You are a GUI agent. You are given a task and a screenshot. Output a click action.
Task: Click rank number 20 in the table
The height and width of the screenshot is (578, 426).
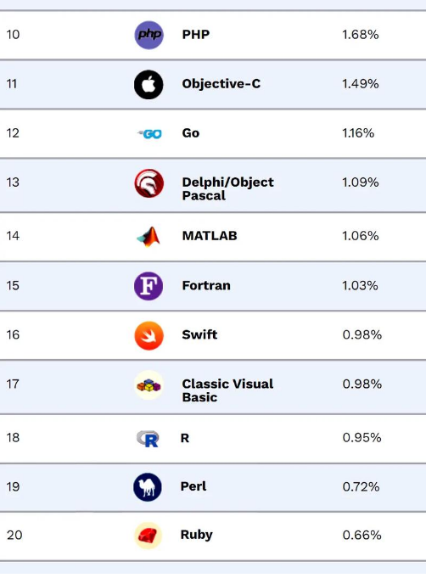(x=14, y=535)
